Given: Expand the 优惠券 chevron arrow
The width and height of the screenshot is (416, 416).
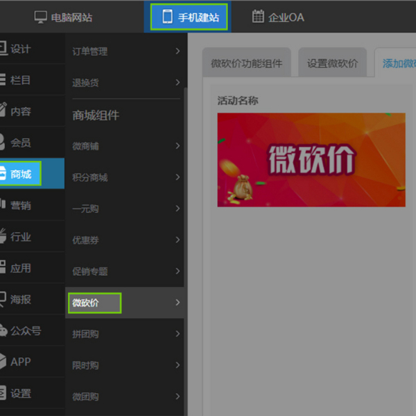Looking at the screenshot, I should (x=177, y=240).
